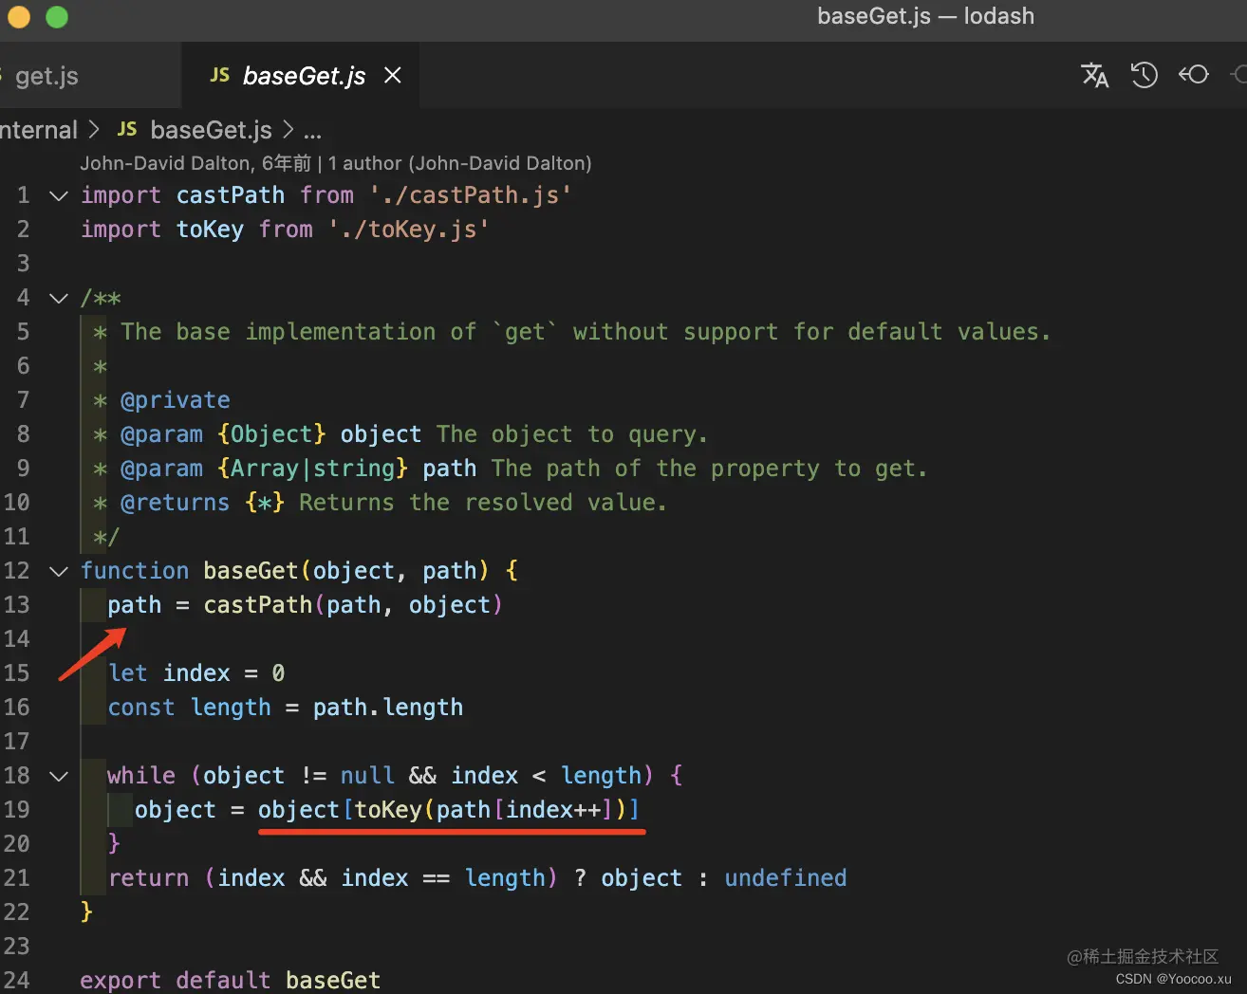1247x994 pixels.
Task: Open the John-David Dalton blame annotation
Action: coord(336,163)
